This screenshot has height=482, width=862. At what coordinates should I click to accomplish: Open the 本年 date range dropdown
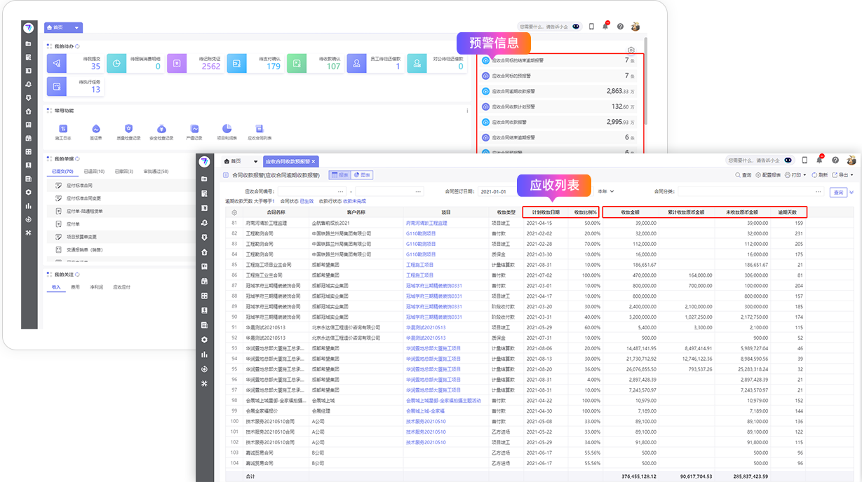[605, 191]
